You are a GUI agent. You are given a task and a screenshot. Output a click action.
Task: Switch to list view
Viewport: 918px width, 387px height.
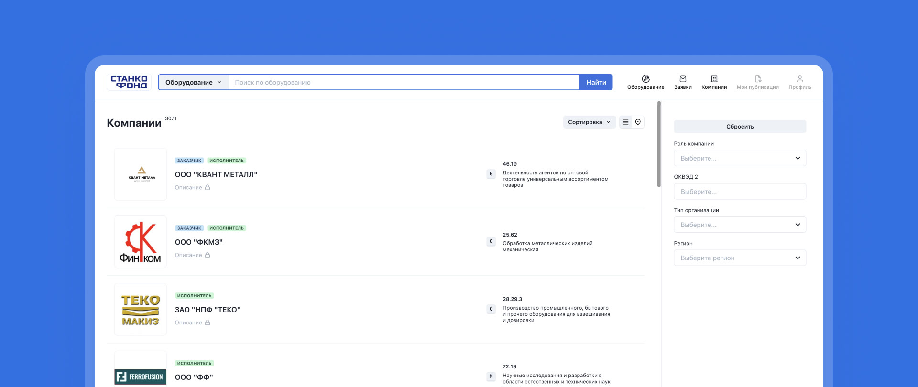click(x=625, y=122)
